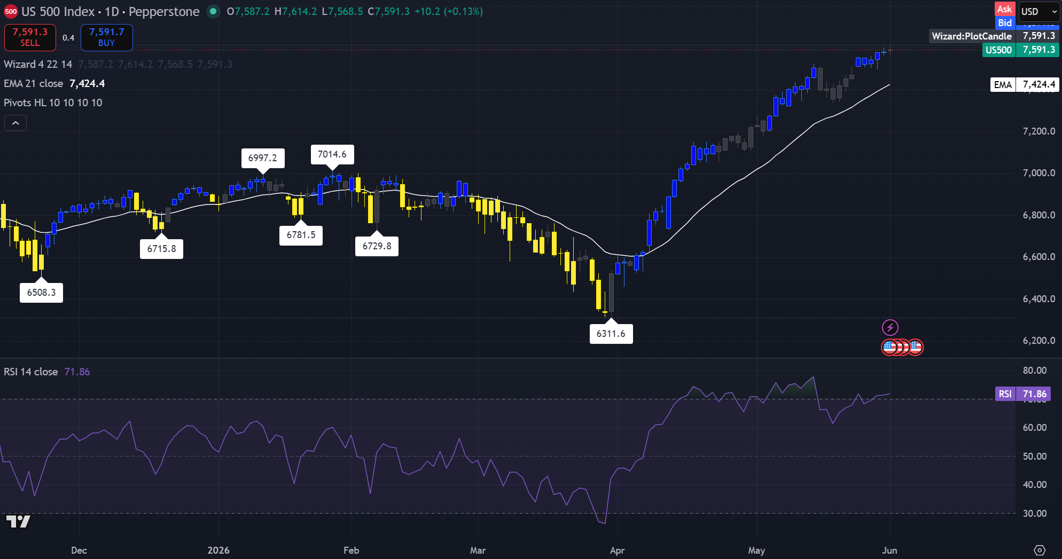Open chart settings gear at bottom right
The width and height of the screenshot is (1062, 559).
point(1039,550)
